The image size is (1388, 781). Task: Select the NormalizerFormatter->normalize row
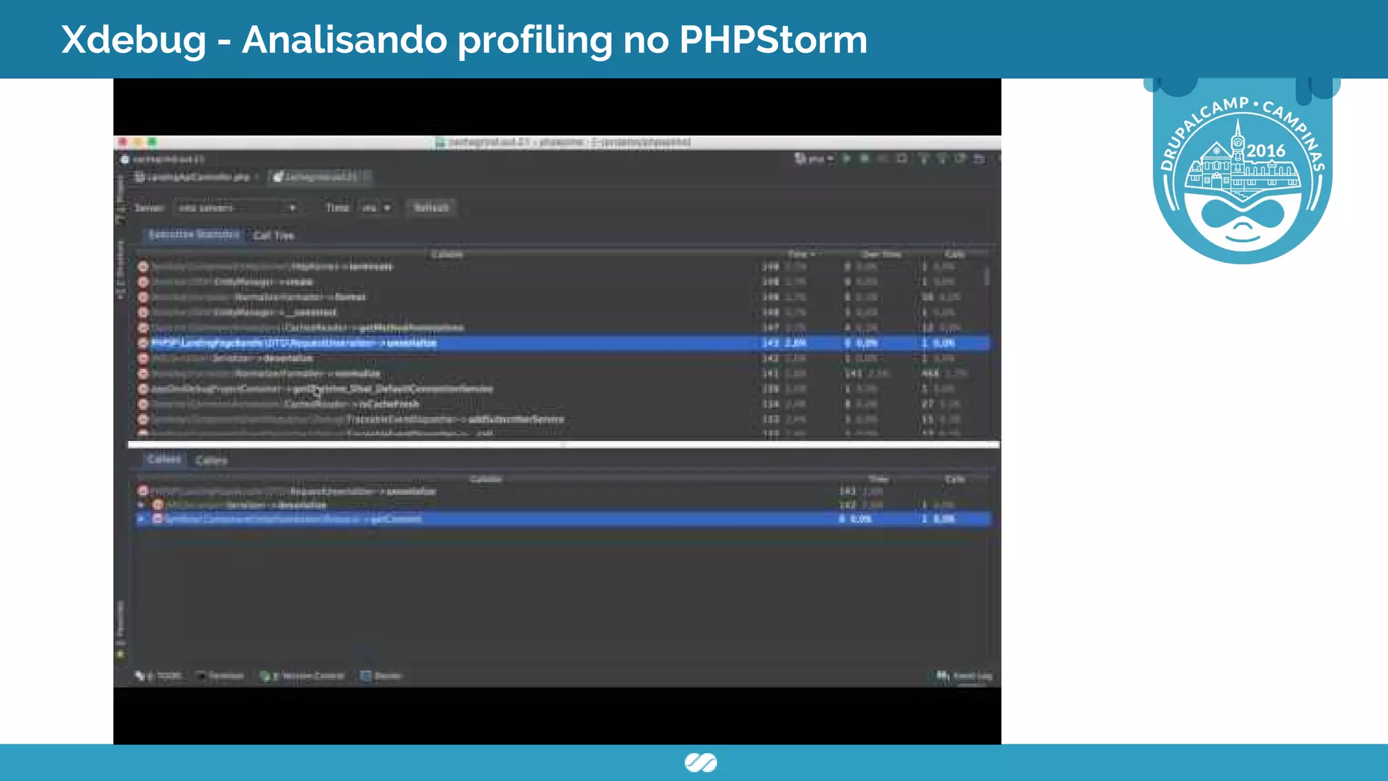pyautogui.click(x=563, y=374)
